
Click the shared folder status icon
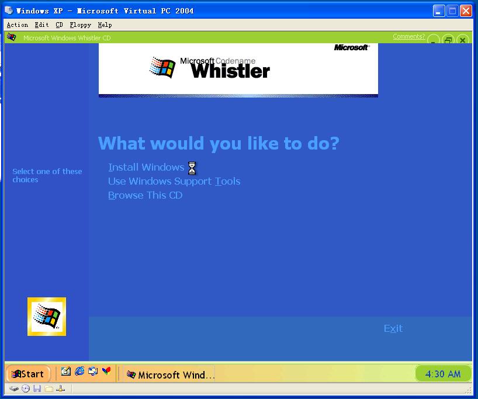[49, 388]
